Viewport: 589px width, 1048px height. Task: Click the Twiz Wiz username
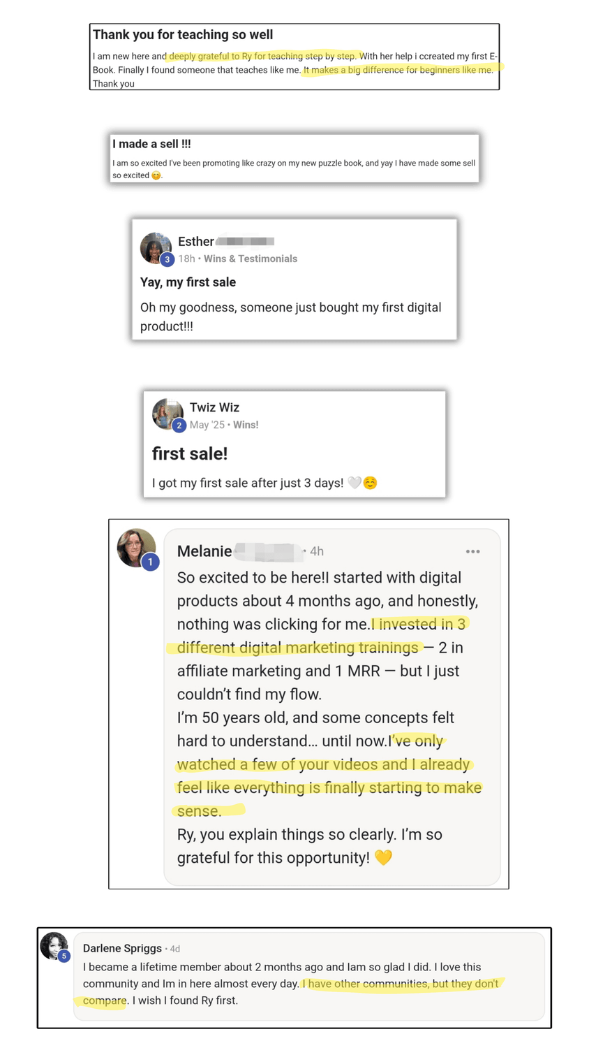[x=214, y=407]
